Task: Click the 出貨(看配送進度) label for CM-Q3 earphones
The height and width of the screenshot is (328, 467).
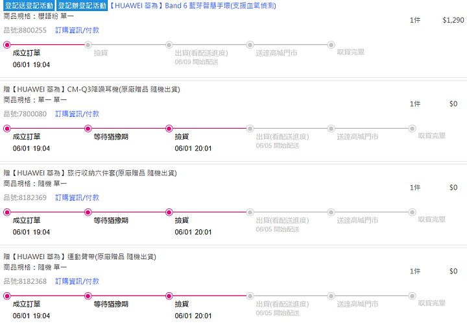Action: (x=282, y=137)
